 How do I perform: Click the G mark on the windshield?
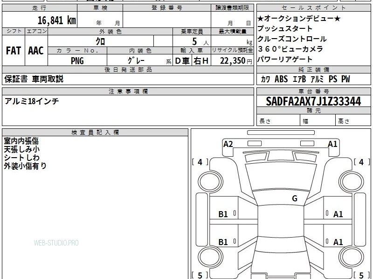(x=295, y=199)
